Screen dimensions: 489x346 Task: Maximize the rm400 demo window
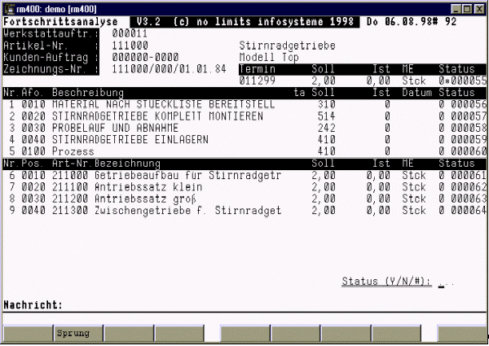pyautogui.click(x=466, y=7)
